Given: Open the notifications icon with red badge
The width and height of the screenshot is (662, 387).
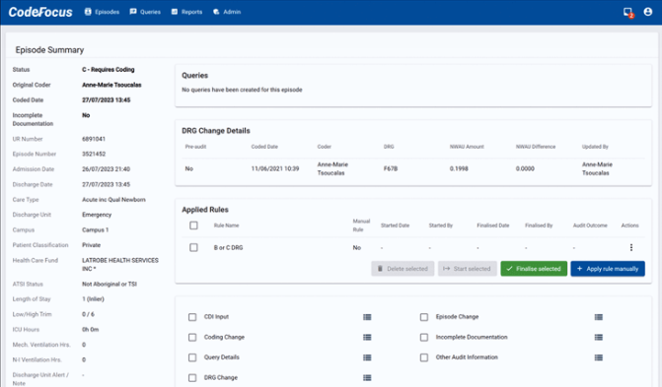Looking at the screenshot, I should [x=628, y=12].
